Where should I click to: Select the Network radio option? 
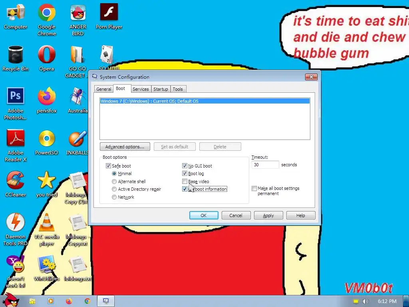(114, 197)
